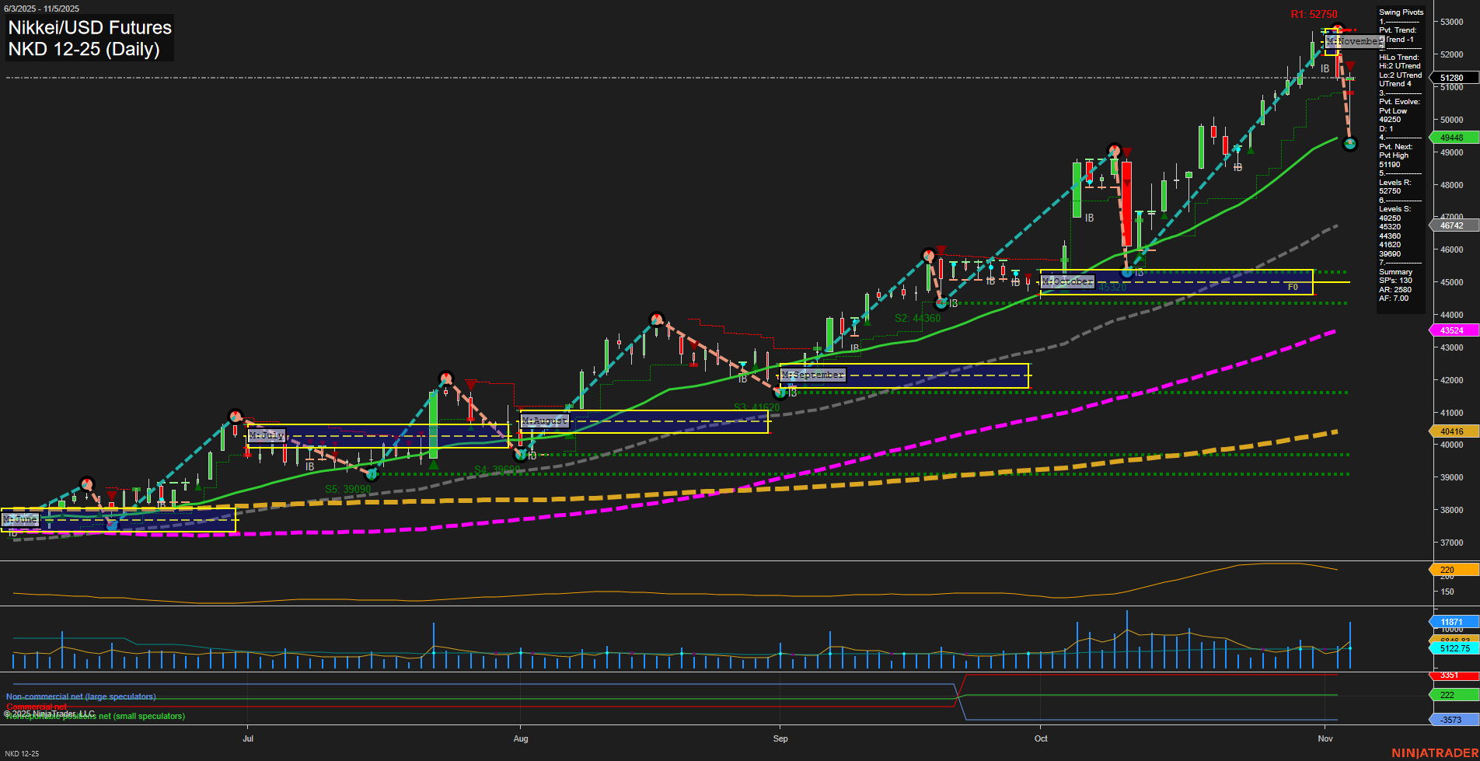Click the R1: 52750 resistance label
Screen dimensions: 1480x761
click(x=1314, y=13)
